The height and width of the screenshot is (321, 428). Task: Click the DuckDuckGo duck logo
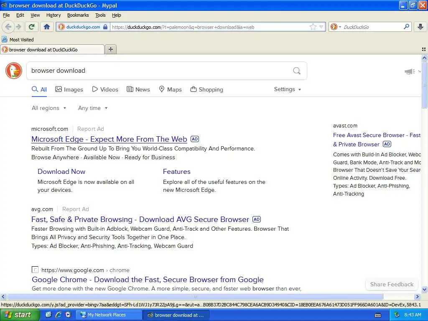(14, 71)
